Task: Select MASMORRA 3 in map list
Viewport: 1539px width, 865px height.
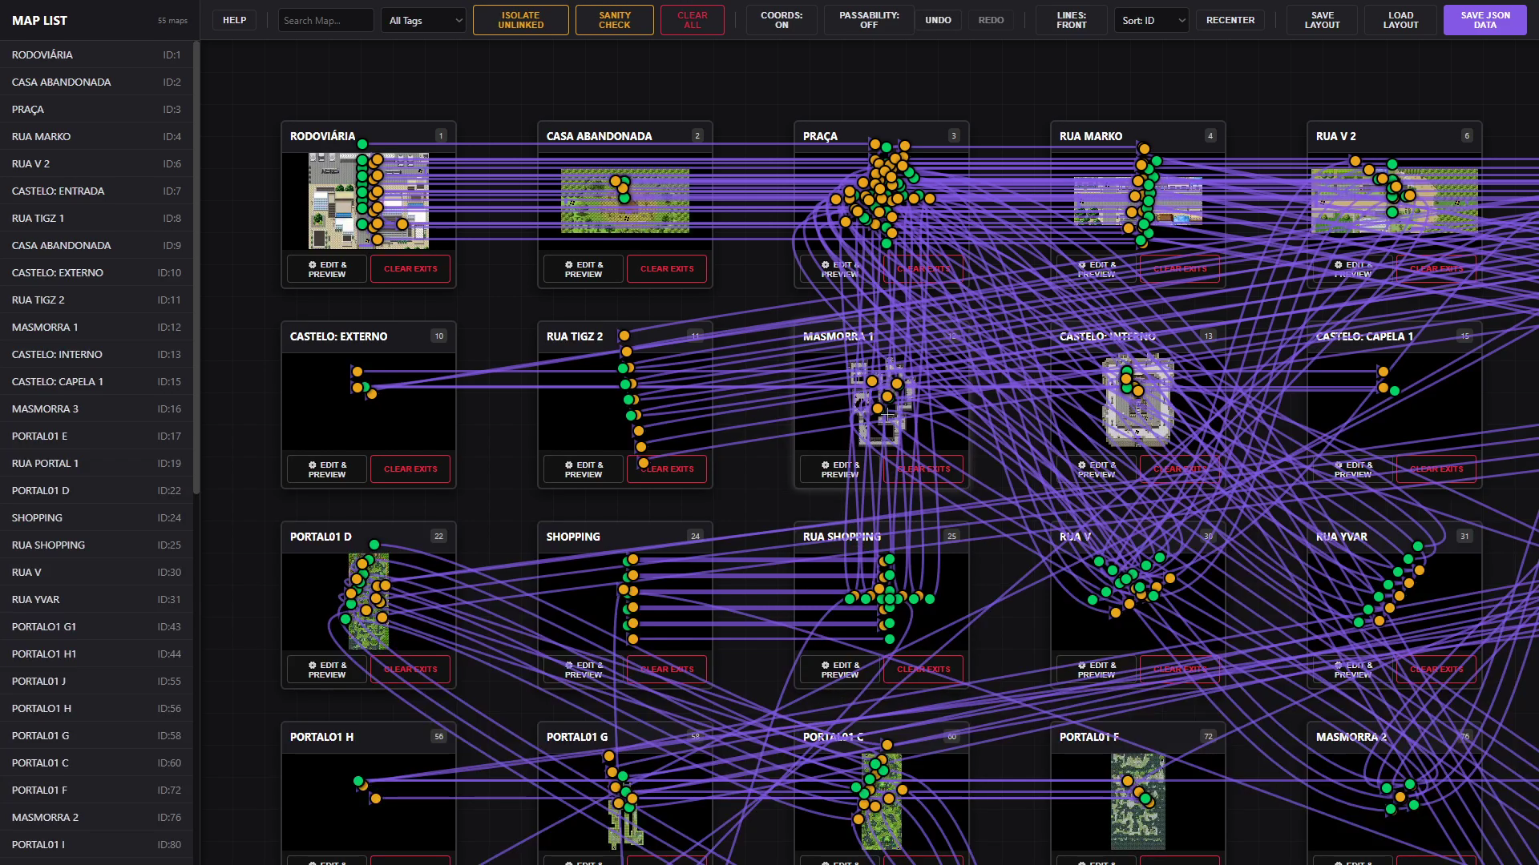Action: tap(96, 408)
